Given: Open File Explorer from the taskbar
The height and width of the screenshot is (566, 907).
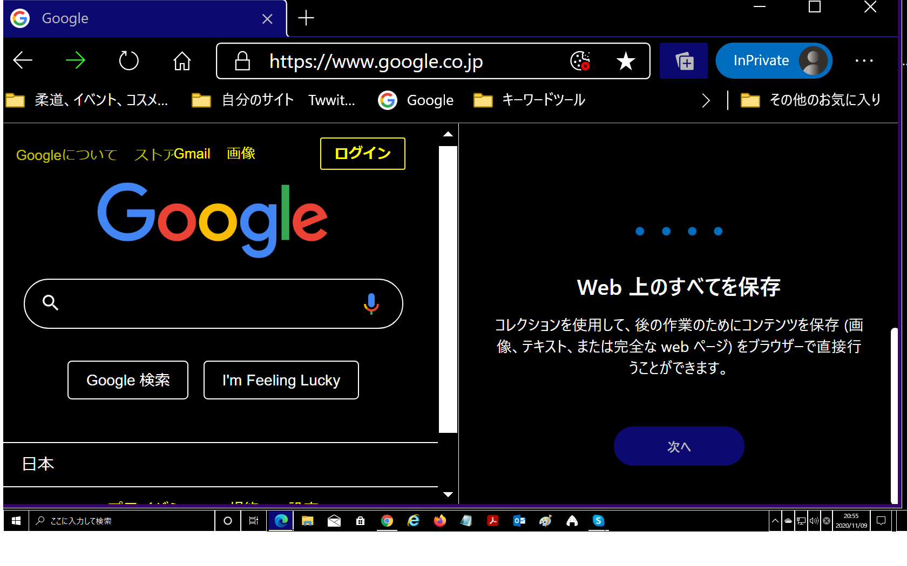Looking at the screenshot, I should pyautogui.click(x=308, y=521).
